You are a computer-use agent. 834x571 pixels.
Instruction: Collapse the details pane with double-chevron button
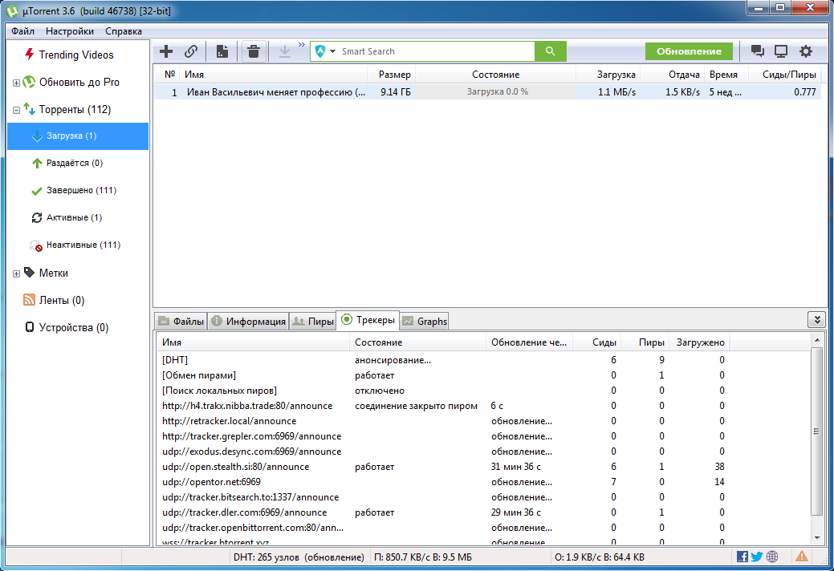(816, 320)
